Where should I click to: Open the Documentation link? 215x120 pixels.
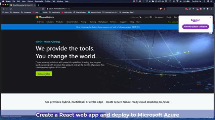(x=73, y=22)
